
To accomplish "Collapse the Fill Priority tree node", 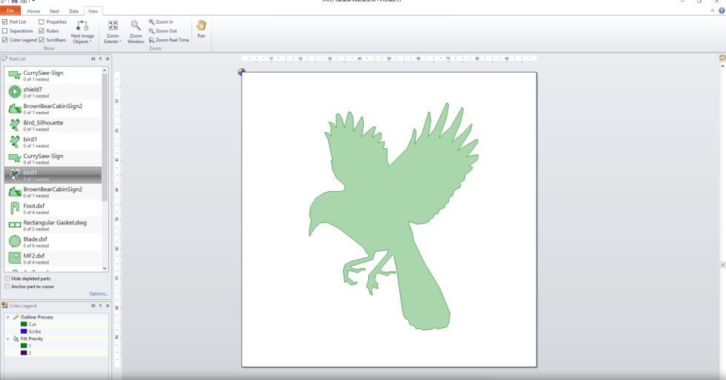I will [x=7, y=339].
